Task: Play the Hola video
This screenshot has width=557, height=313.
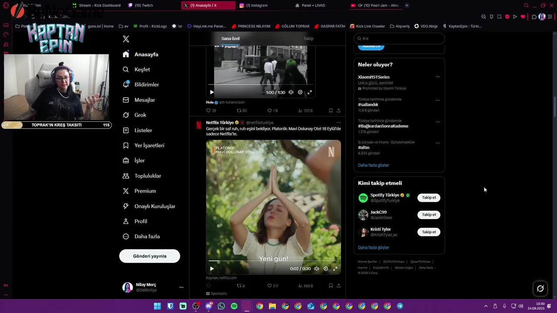Action: tap(212, 92)
